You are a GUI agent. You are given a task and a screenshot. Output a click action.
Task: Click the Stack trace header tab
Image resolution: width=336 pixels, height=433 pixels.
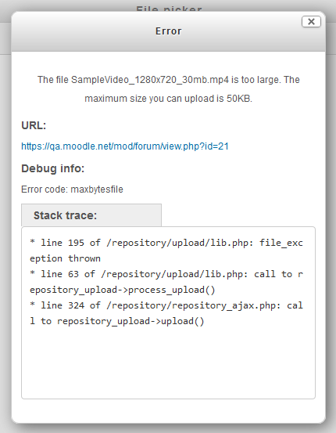(x=91, y=215)
